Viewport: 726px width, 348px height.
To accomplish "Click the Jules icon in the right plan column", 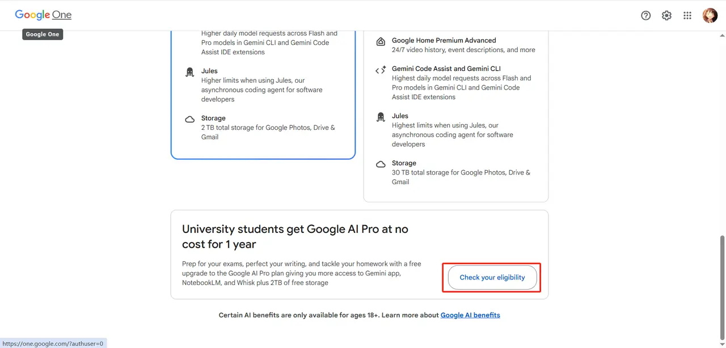I will [x=380, y=117].
